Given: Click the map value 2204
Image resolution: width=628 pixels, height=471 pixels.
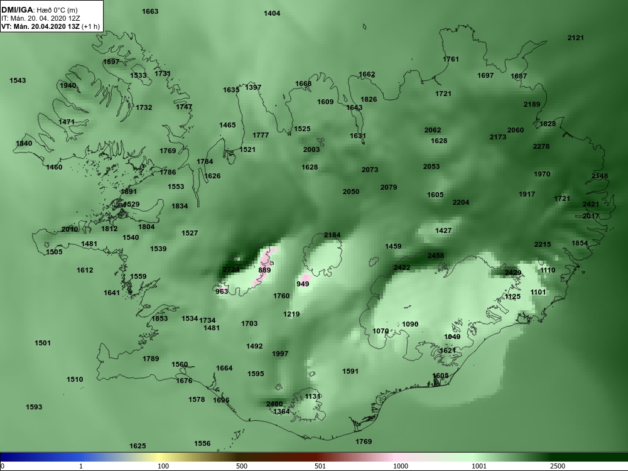Looking at the screenshot, I should point(460,202).
